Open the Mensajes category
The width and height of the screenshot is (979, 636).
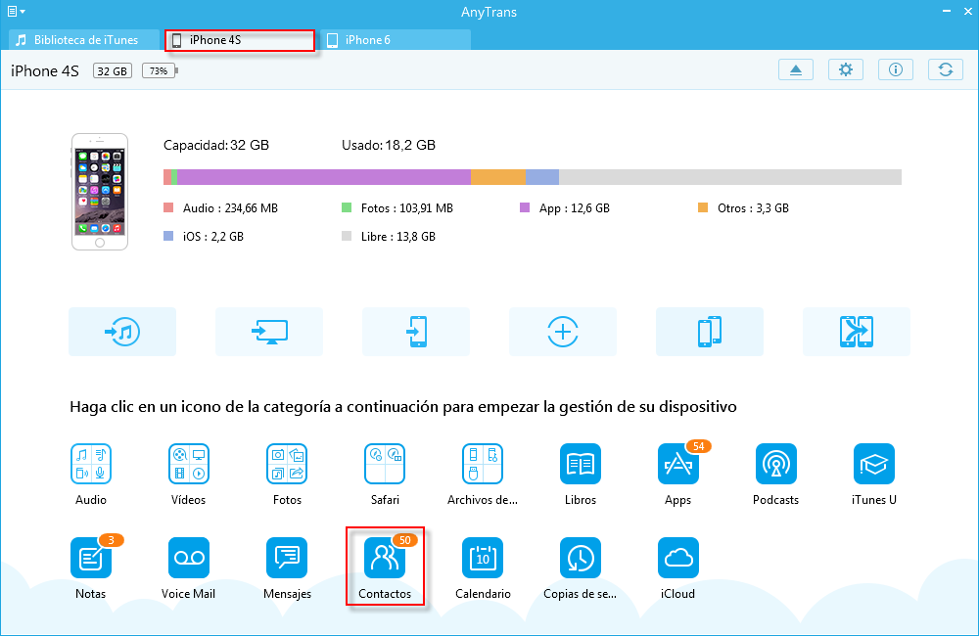tap(287, 558)
